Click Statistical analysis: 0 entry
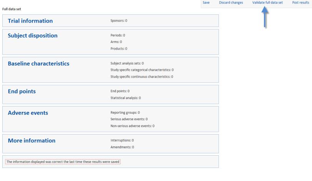Viewport: 312px width, 181px height. point(125,98)
